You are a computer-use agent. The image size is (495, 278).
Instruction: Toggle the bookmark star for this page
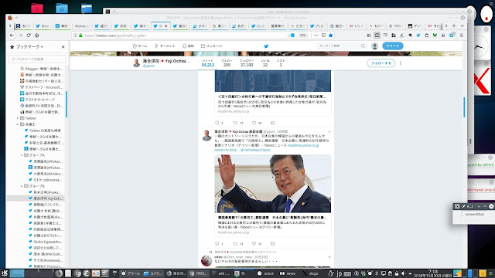click(x=331, y=36)
